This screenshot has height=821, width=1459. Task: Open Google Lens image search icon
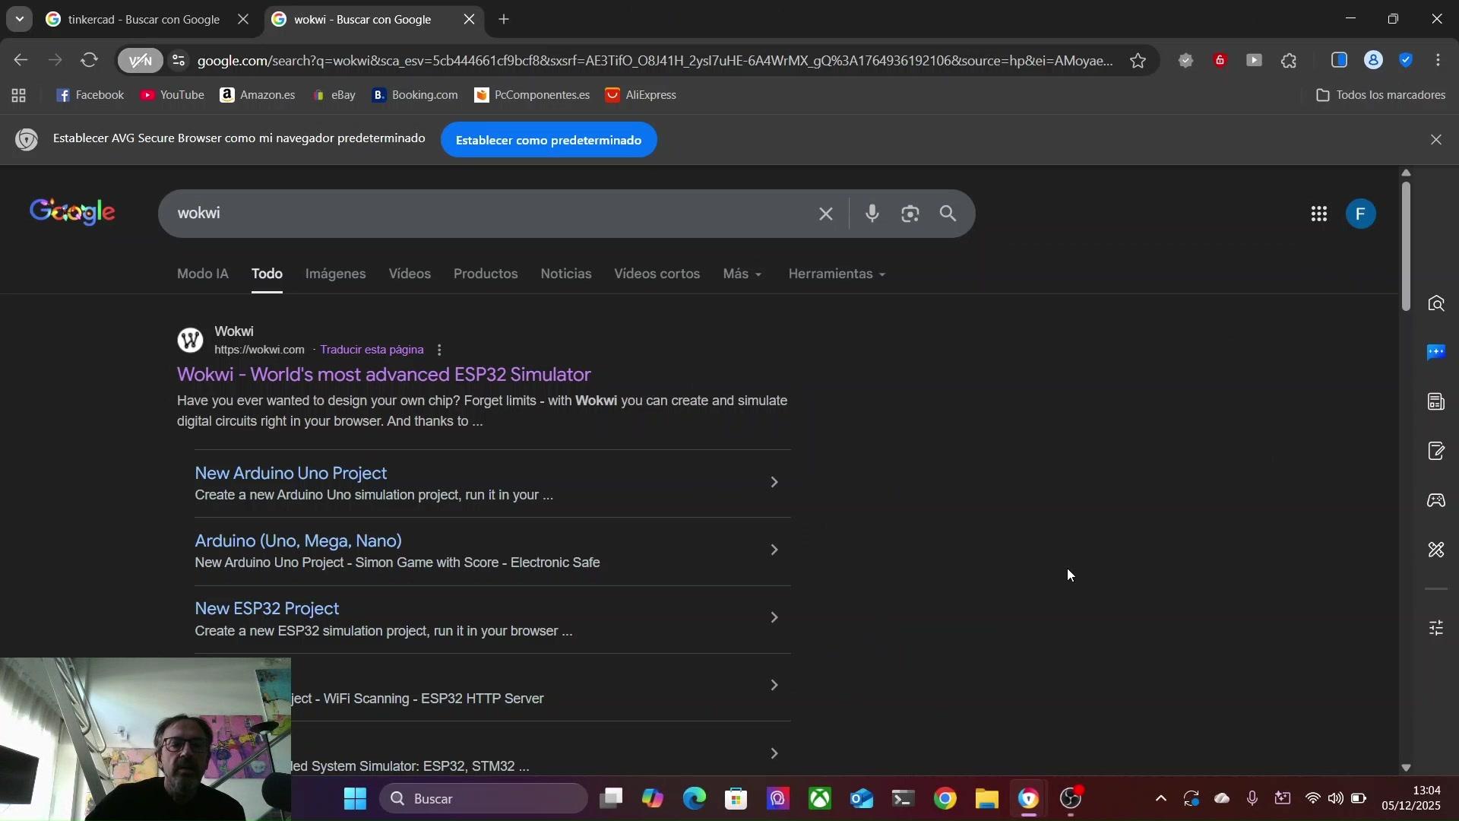pos(910,214)
